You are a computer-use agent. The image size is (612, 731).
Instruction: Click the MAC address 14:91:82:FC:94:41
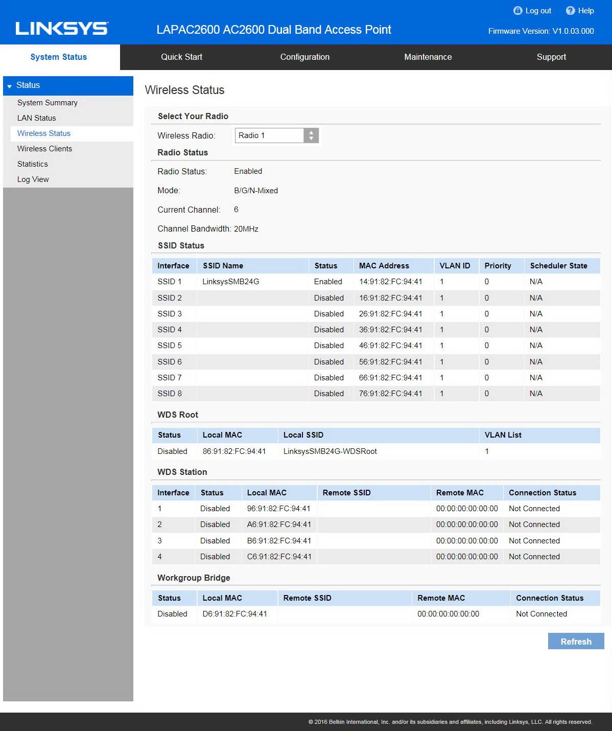coord(391,282)
